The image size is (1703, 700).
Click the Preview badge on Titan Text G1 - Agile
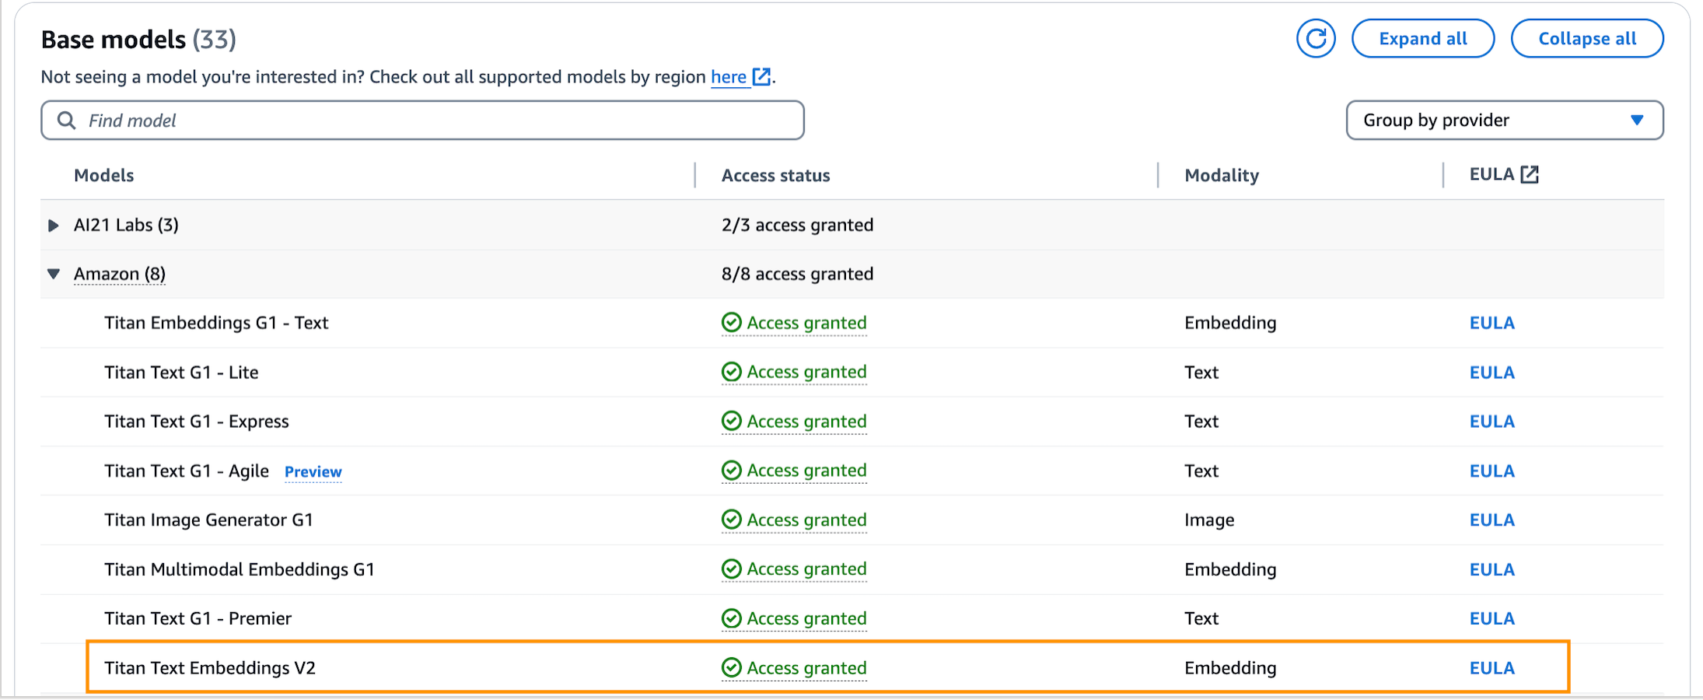coord(313,471)
